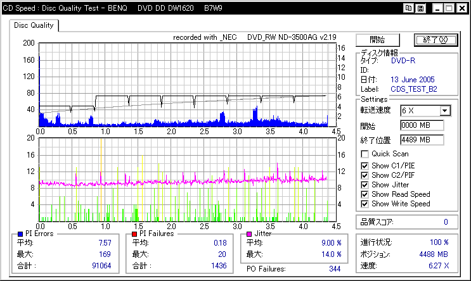Click the red PI Failures legend square

(x=134, y=234)
